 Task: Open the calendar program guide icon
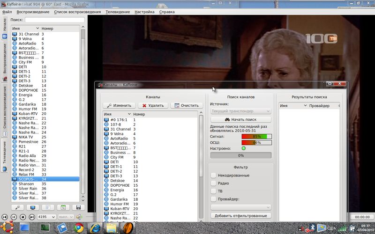[63, 207]
